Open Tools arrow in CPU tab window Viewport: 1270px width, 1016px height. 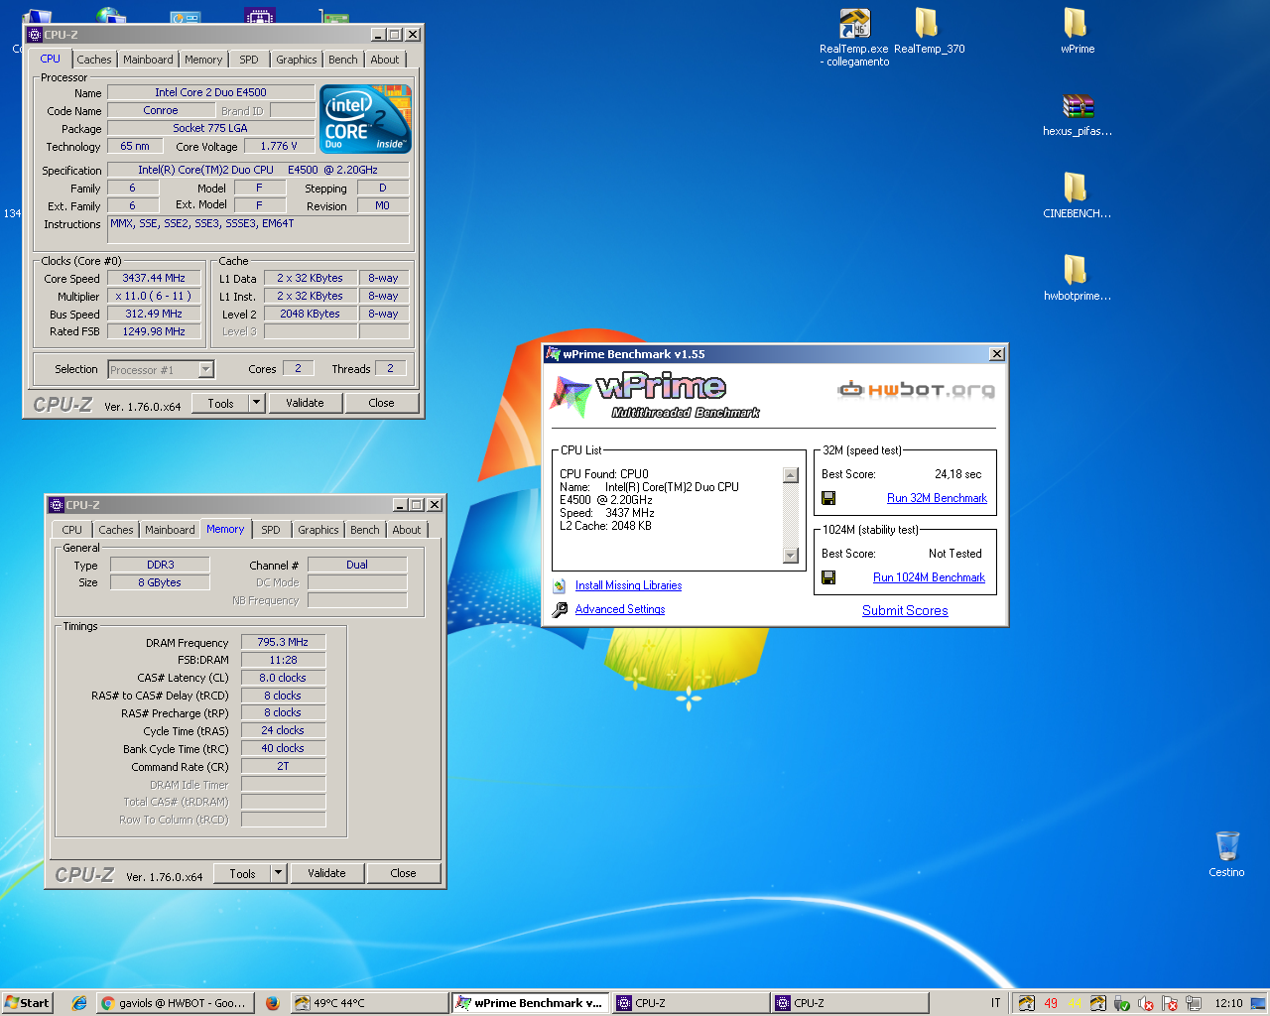point(257,403)
